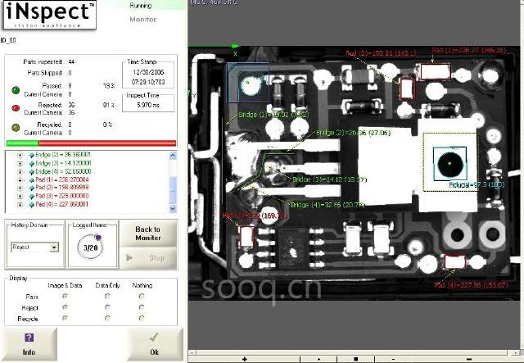Click the Info button with question mark

coord(29,344)
